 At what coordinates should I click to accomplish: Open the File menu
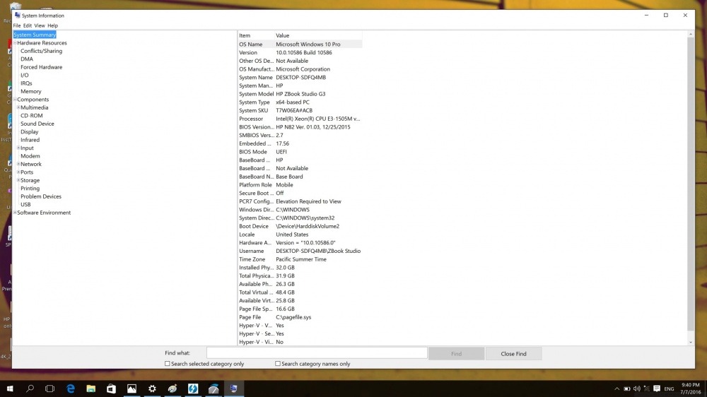(16, 25)
